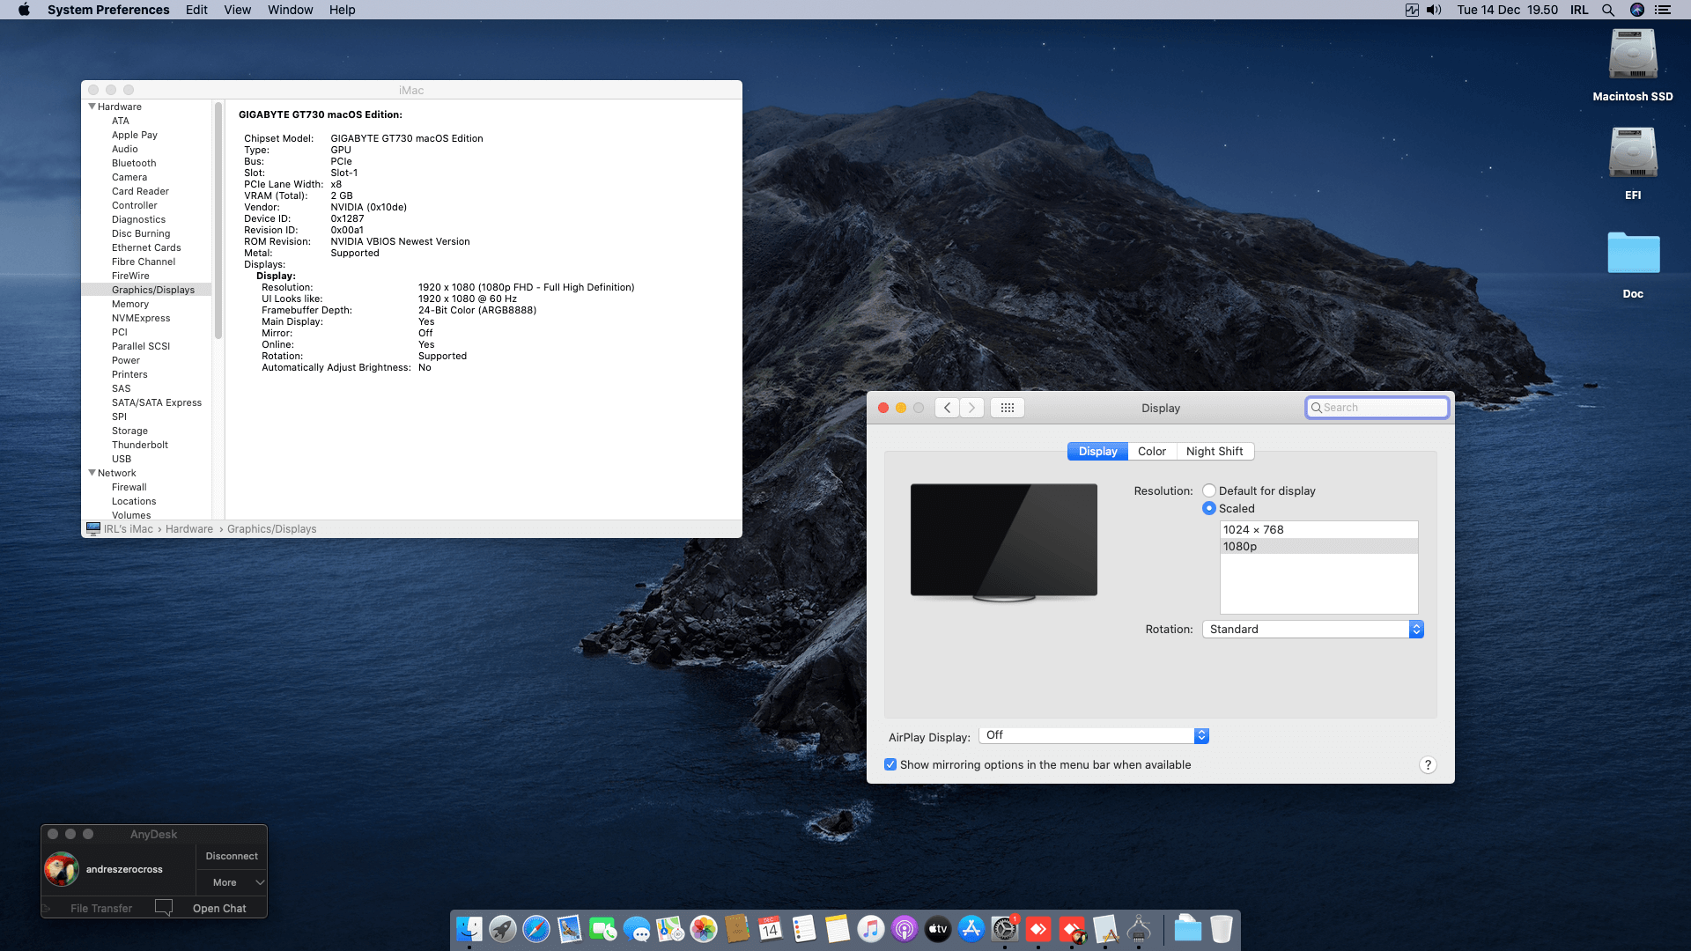Open the Window menu in the menu bar

point(290,10)
